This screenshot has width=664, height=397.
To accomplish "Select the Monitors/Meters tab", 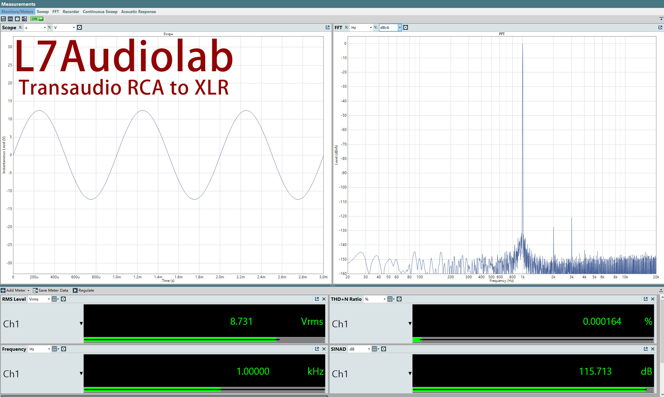I will point(17,12).
